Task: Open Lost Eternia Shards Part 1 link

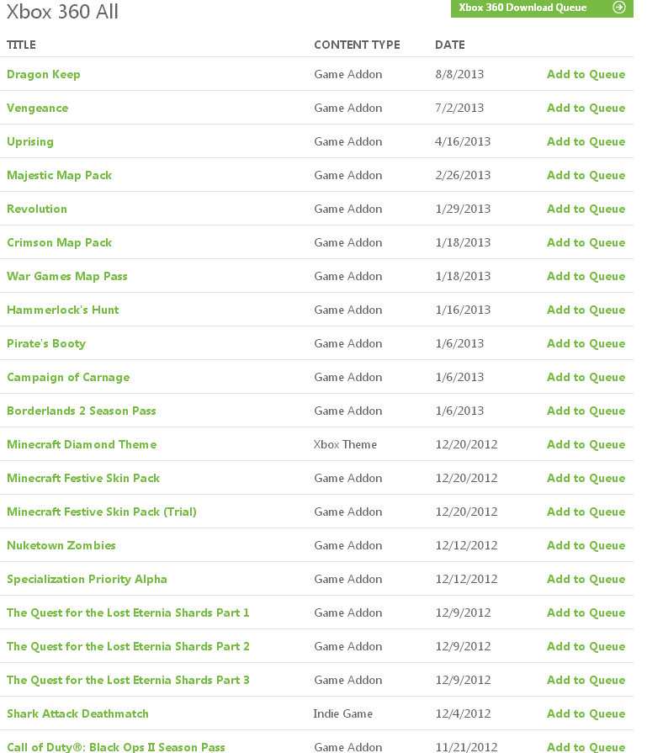Action: point(128,612)
